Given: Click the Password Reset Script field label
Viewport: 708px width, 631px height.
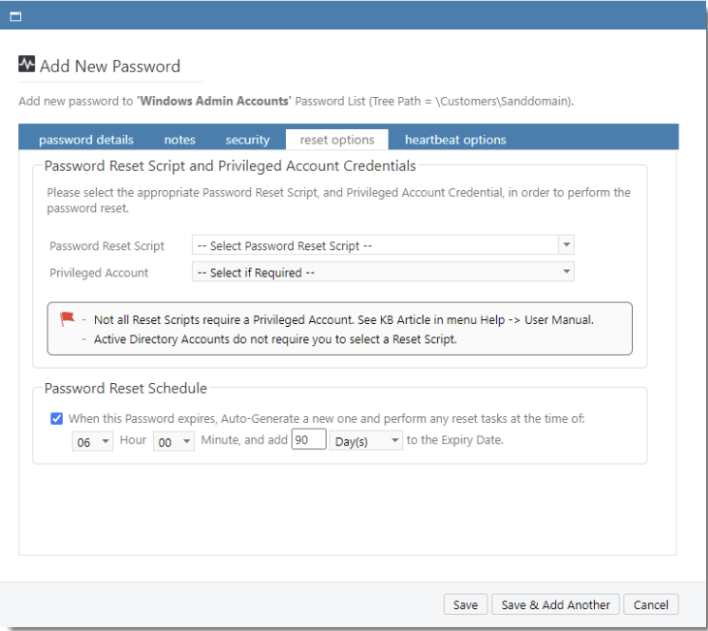Looking at the screenshot, I should click(x=107, y=246).
